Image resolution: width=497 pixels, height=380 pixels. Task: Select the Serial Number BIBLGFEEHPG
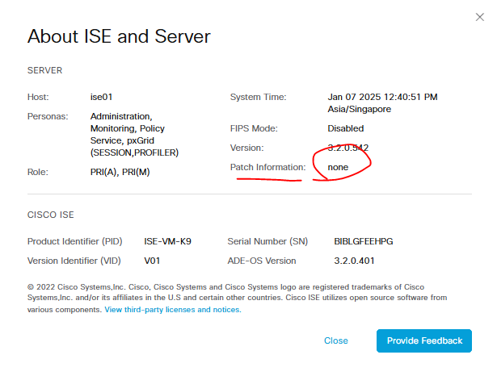364,241
